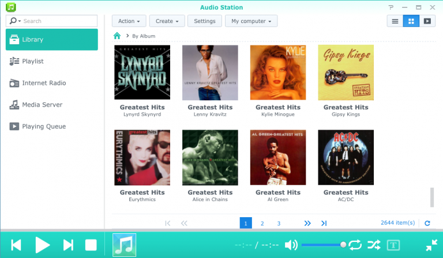Click the artist name Kylie Minogue
This screenshot has height=258, width=443.
278,115
